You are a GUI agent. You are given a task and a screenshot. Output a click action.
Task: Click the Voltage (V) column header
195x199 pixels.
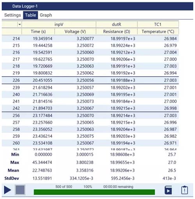point(75,32)
